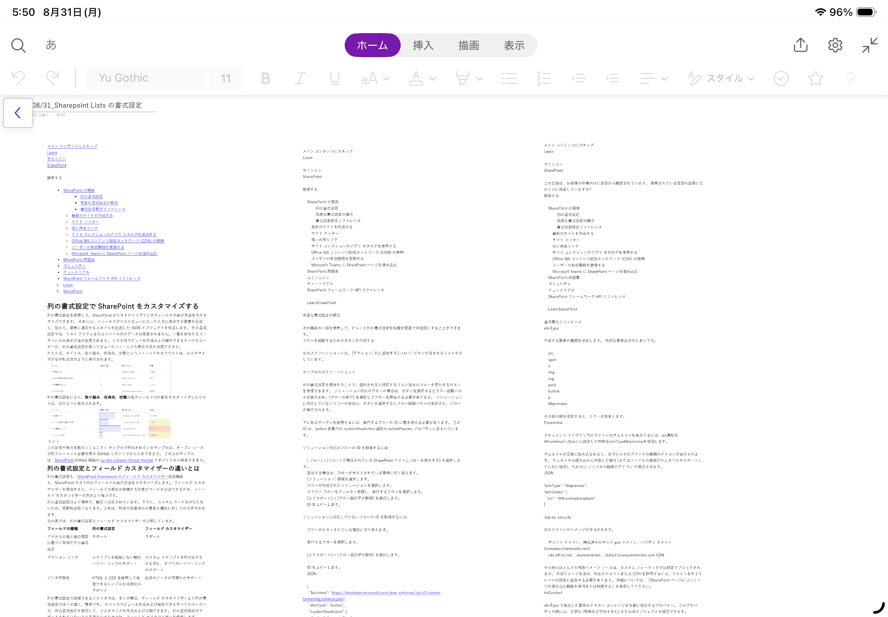Open the スタイル styles dropdown
This screenshot has width=888, height=617.
(721, 79)
